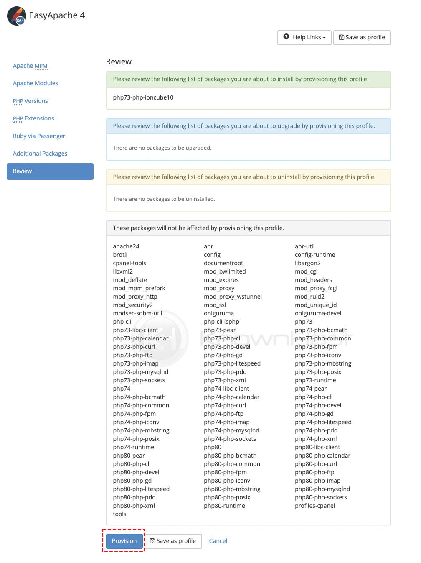Click the php73-php-ioncube10 package entry
The height and width of the screenshot is (563, 421).
tap(143, 97)
